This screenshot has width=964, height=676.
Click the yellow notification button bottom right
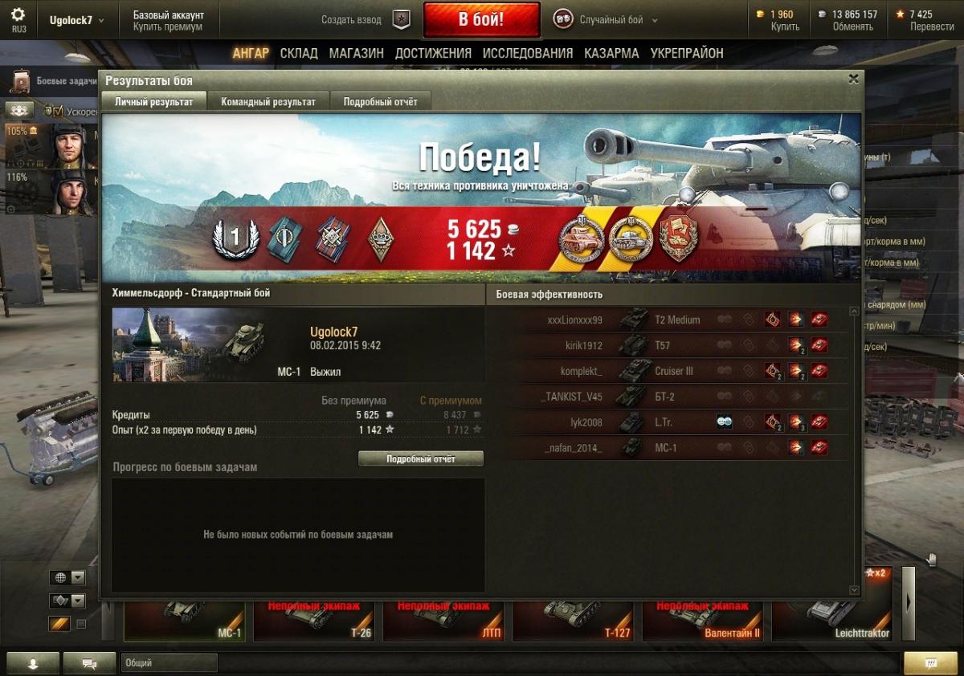pyautogui.click(x=929, y=663)
